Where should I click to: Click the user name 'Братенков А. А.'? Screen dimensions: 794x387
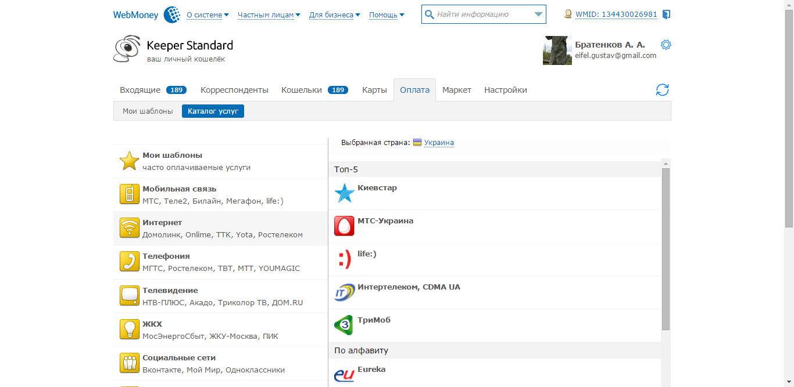point(610,45)
